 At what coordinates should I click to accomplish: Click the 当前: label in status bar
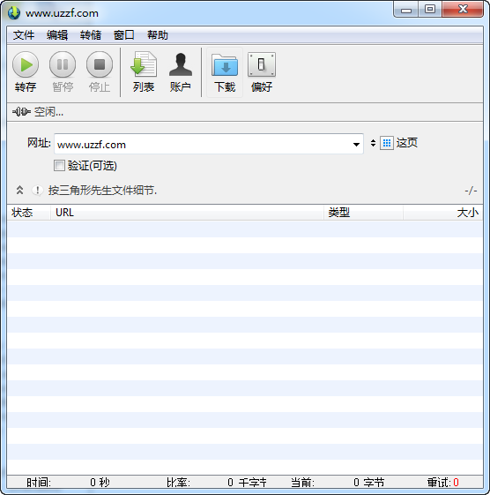pos(302,483)
